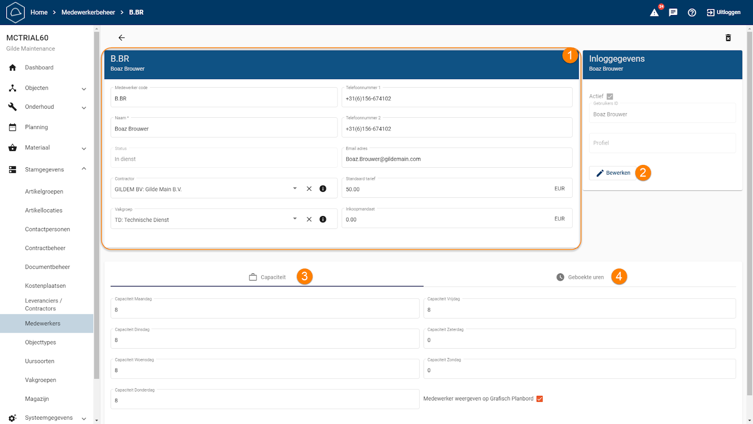Screen dimensions: 753x424
Task: Open the chat messages icon
Action: click(x=673, y=13)
